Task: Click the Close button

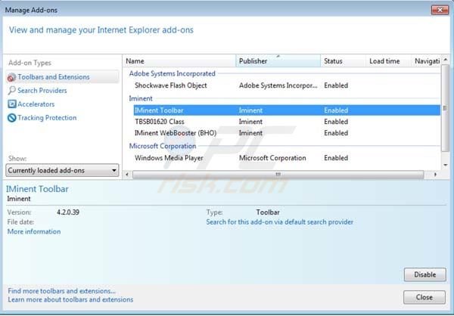Action: [424, 297]
